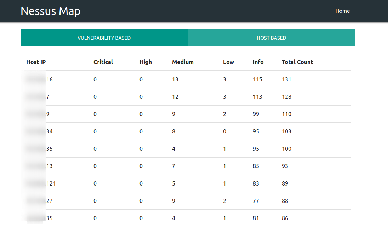Switch to the HOST BASED tab

[x=271, y=38]
